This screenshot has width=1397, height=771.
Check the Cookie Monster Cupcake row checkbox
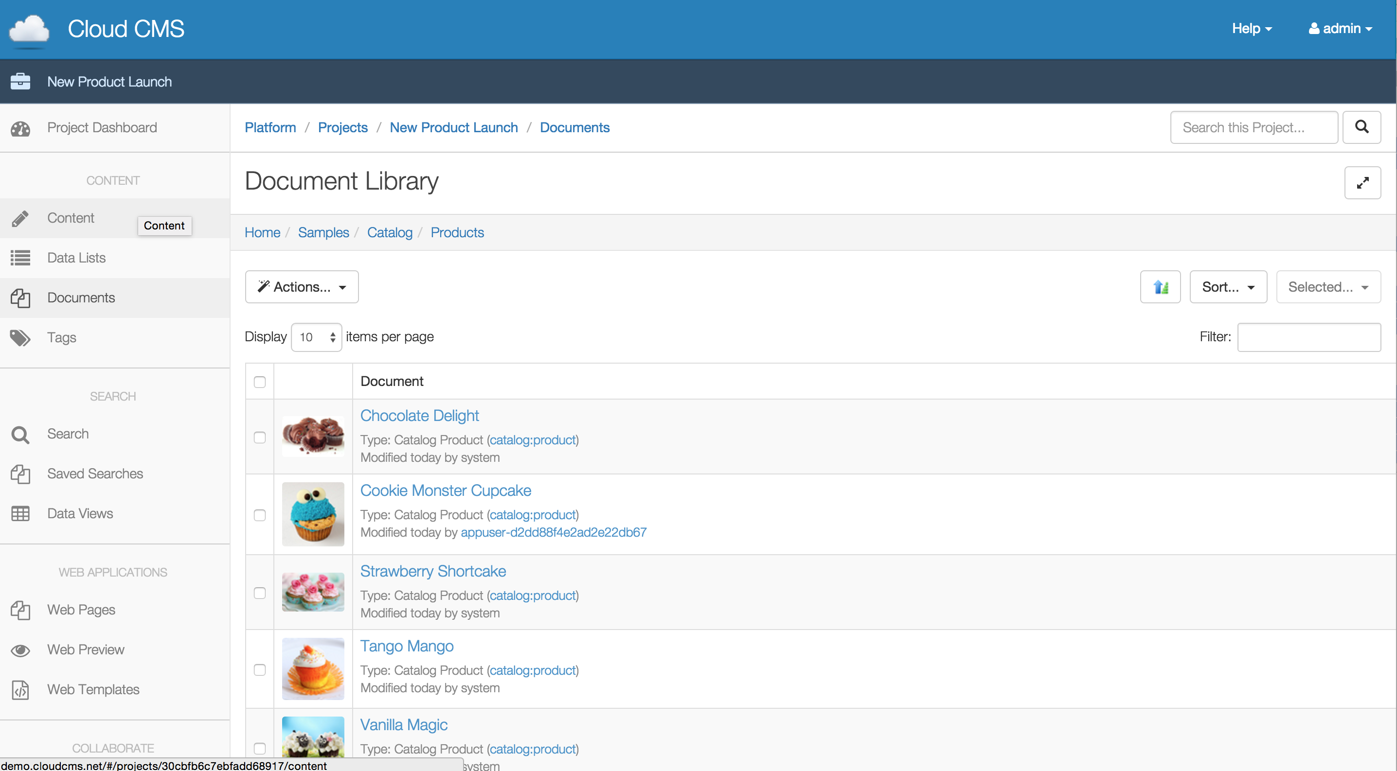[x=260, y=515]
